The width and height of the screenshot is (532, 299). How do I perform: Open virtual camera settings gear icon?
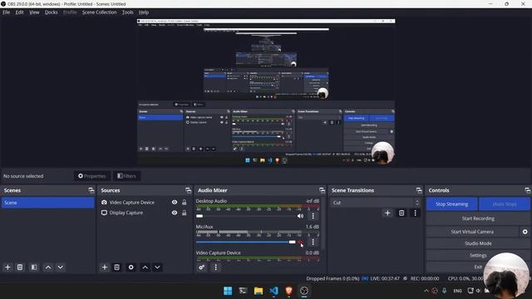(x=525, y=232)
